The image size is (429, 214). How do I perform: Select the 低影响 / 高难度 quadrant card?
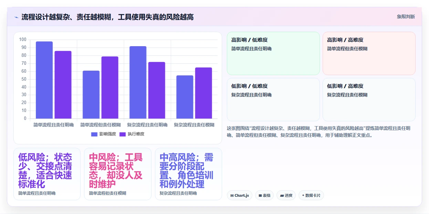point(369,100)
